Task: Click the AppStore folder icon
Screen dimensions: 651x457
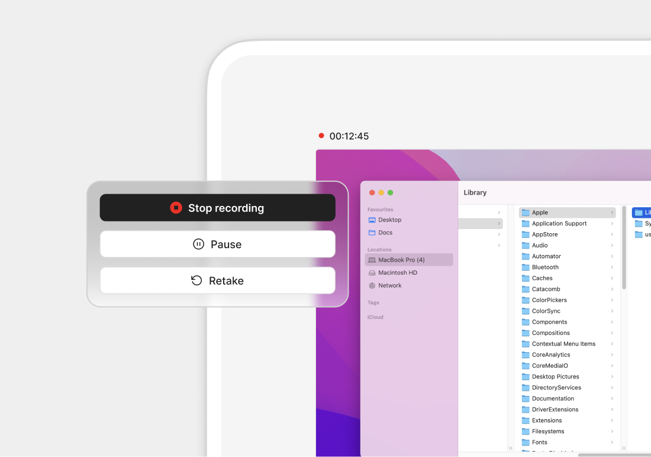Action: click(x=526, y=234)
